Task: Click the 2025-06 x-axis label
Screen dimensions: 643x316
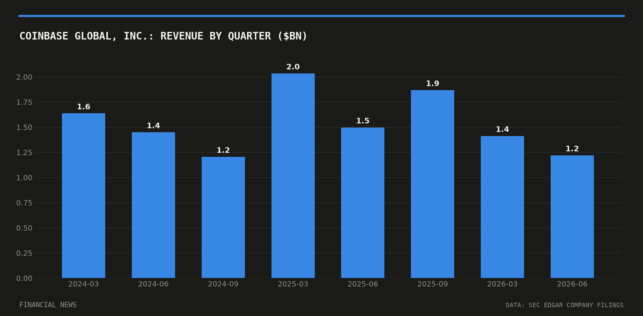Action: point(363,284)
